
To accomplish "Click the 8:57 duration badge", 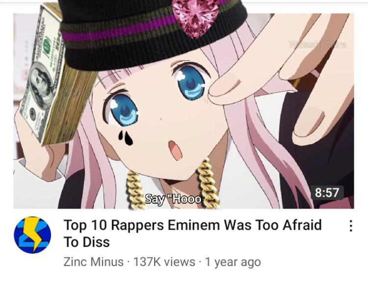I will 327,193.
